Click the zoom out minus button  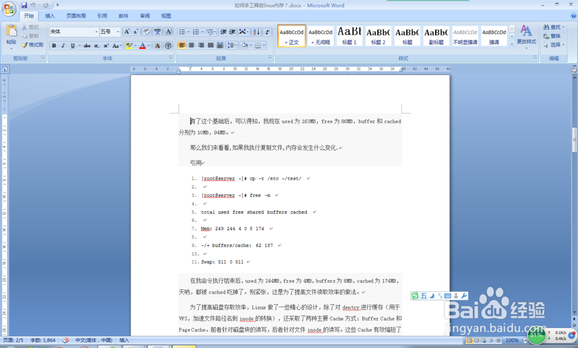pos(525,340)
